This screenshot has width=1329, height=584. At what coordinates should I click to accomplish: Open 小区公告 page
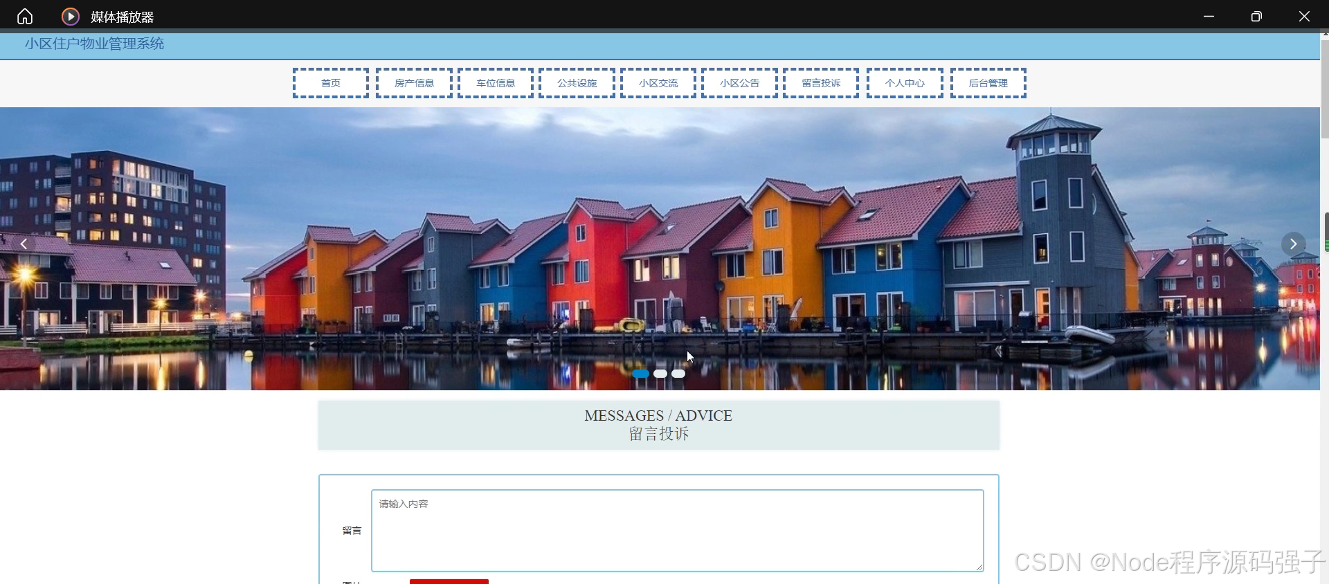point(739,83)
